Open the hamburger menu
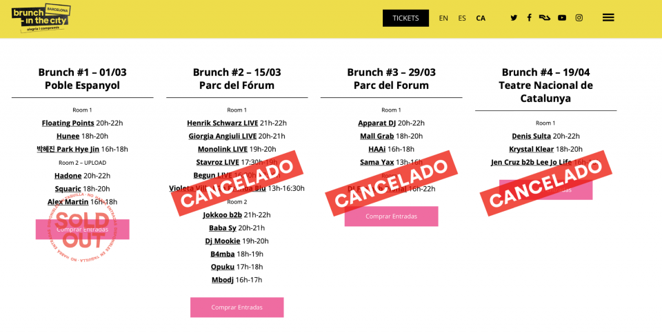Image resolution: width=662 pixels, height=333 pixels. [608, 18]
